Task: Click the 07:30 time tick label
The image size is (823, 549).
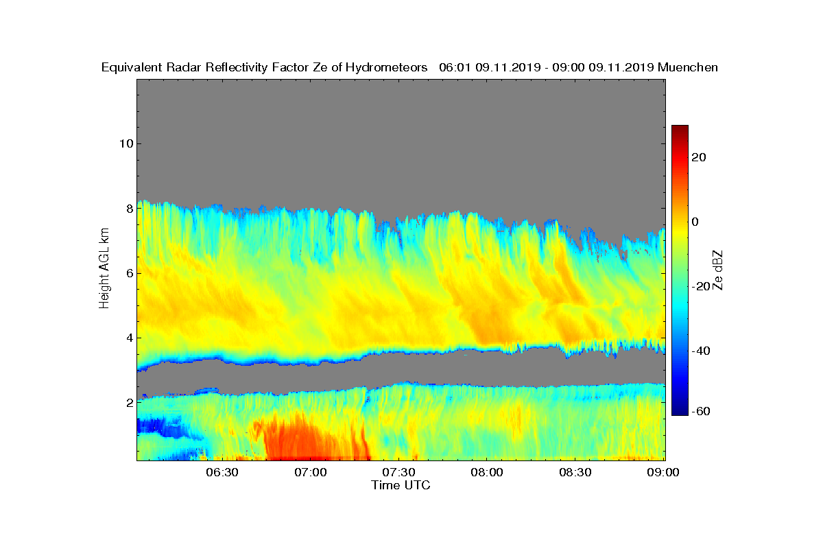Action: (398, 472)
